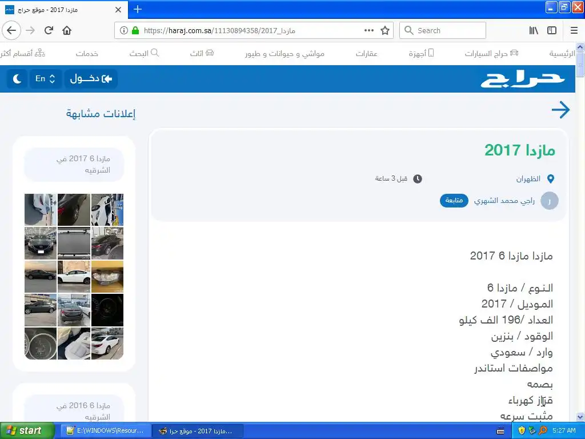Show site information icon in address bar
This screenshot has width=585, height=439.
(x=124, y=31)
